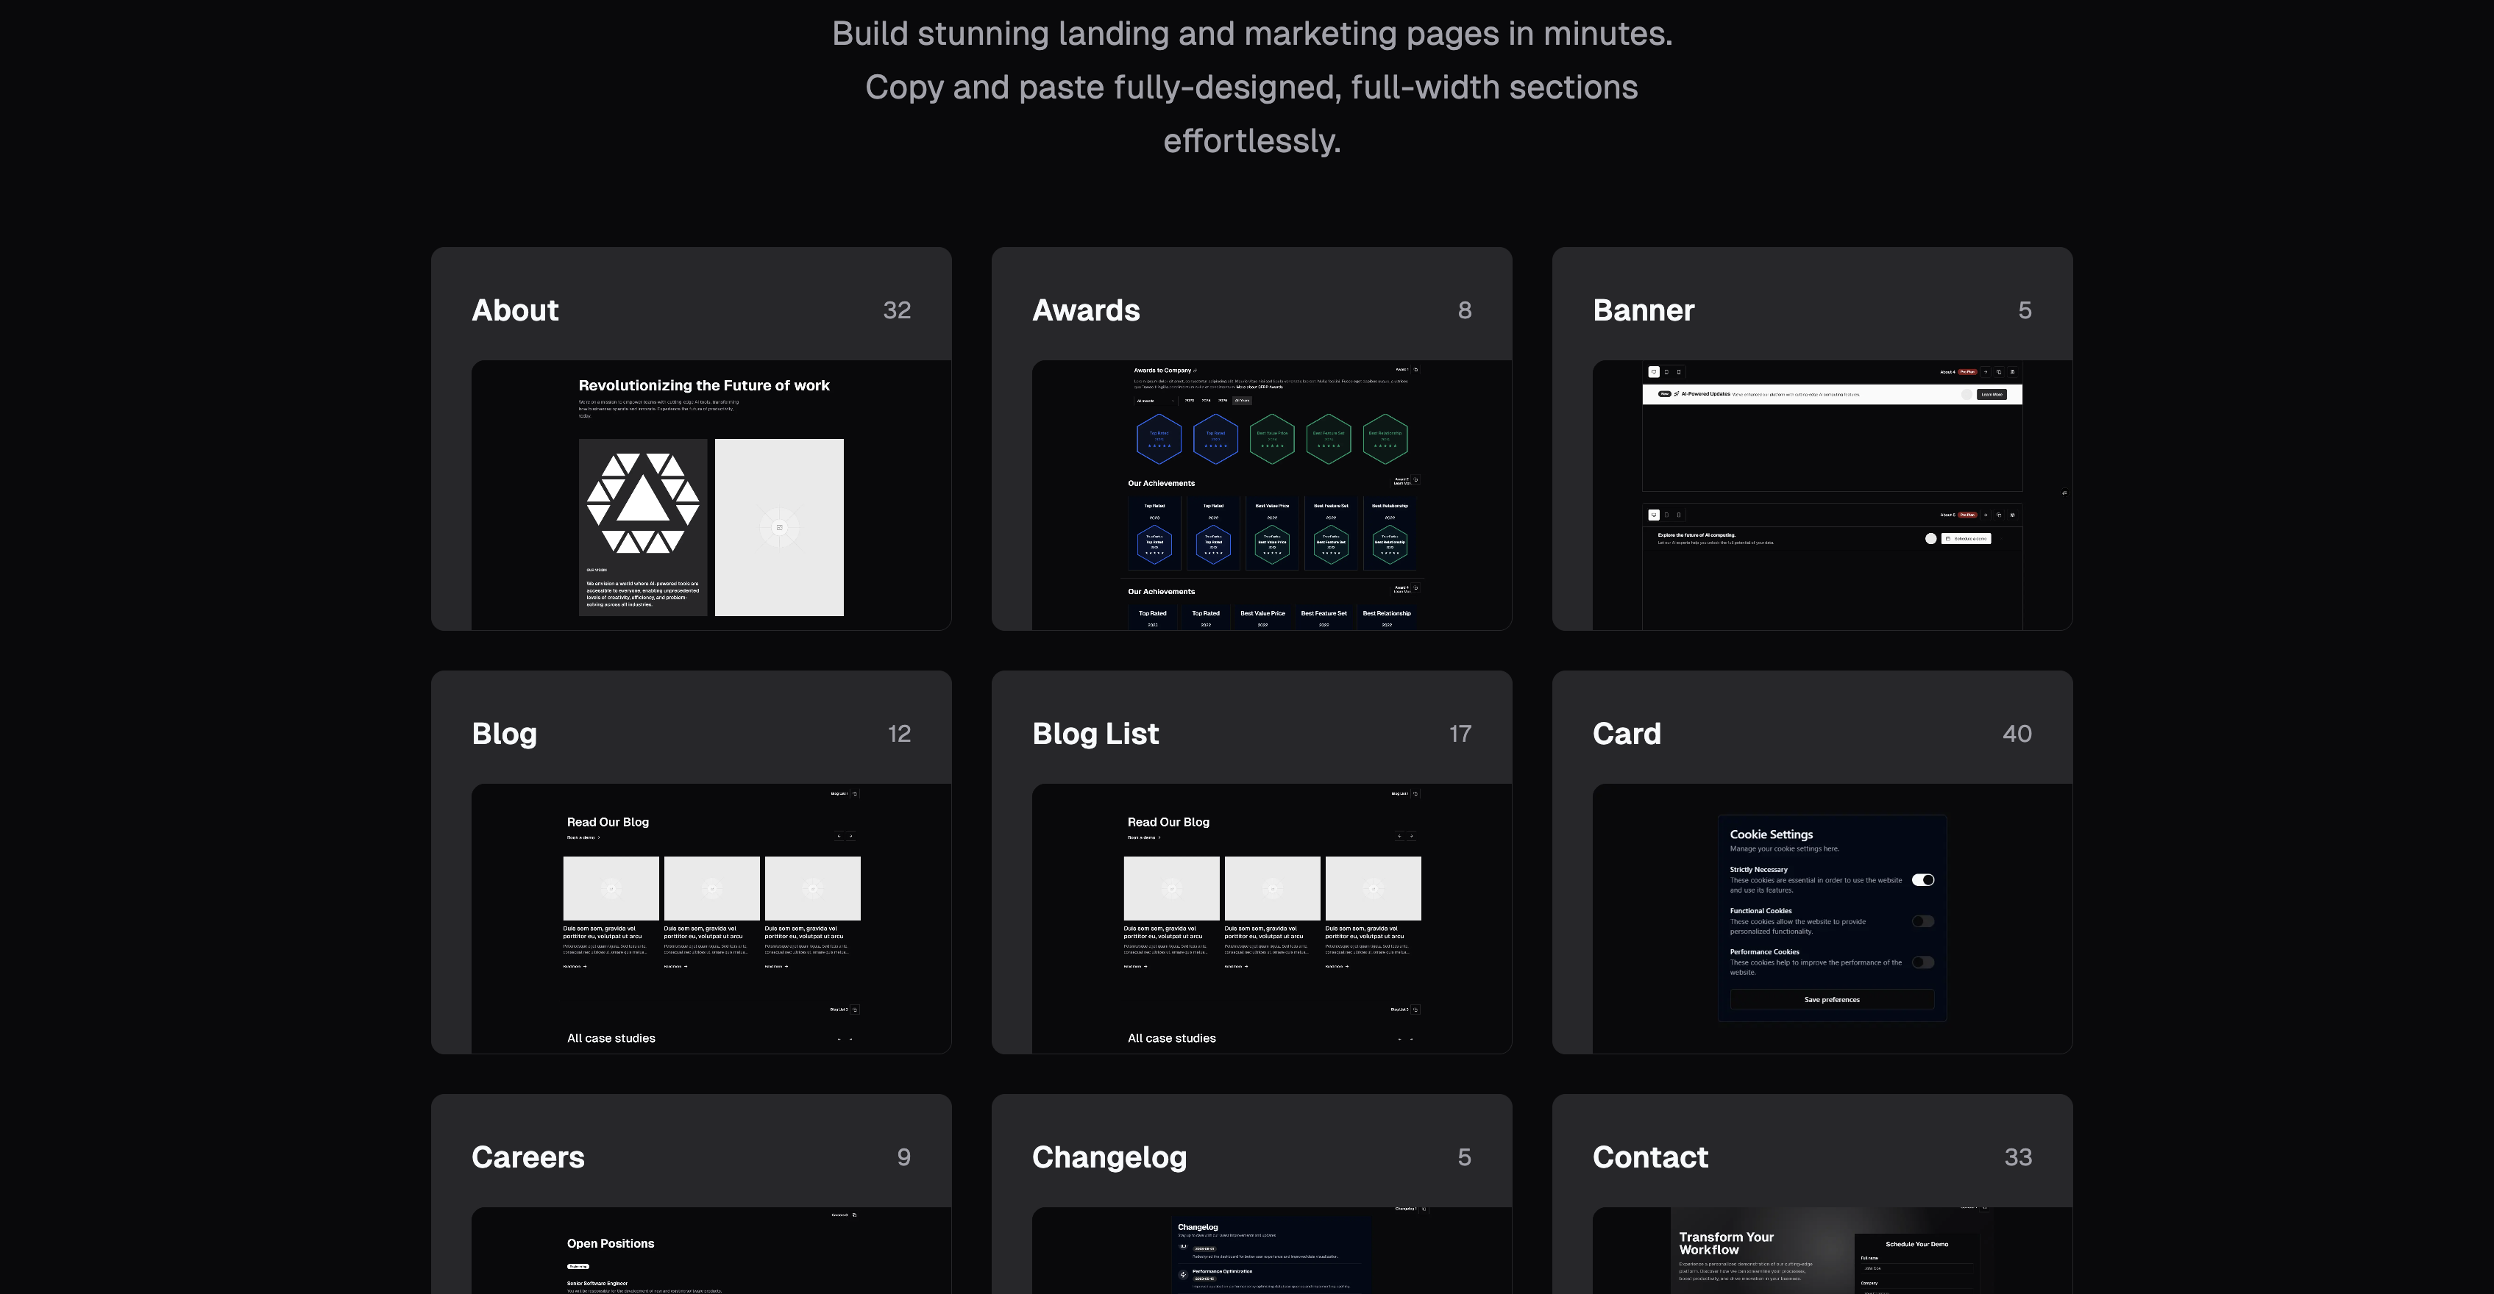Image resolution: width=2494 pixels, height=1294 pixels.
Task: Click next arrow in Blog List card carousel
Action: [1412, 836]
